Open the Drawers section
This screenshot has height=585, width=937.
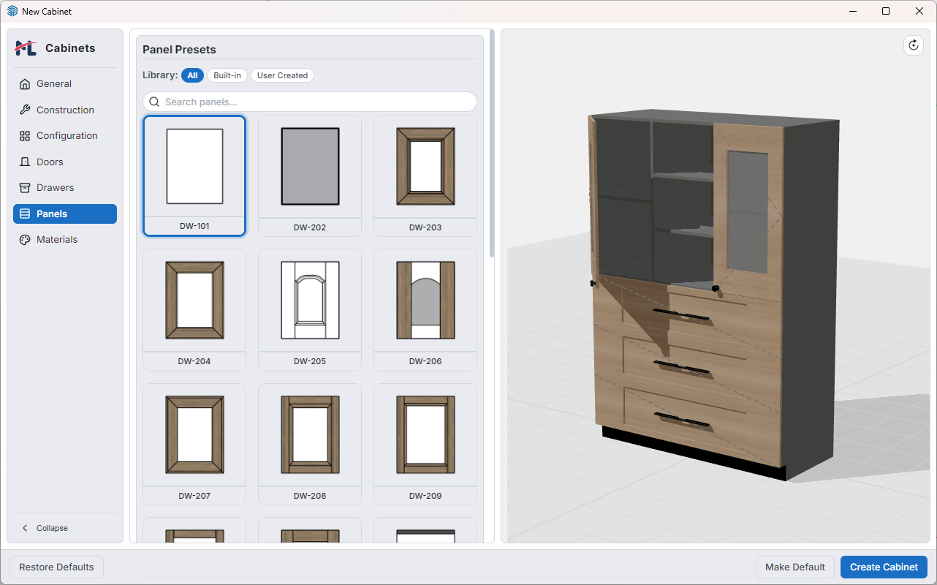coord(65,188)
